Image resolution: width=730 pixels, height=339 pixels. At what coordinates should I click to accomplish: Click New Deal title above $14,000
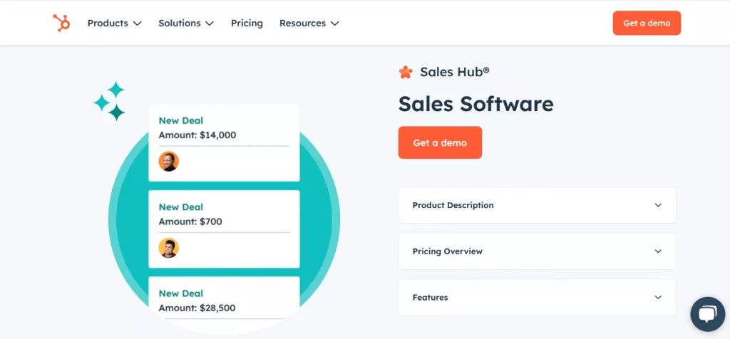(x=181, y=120)
